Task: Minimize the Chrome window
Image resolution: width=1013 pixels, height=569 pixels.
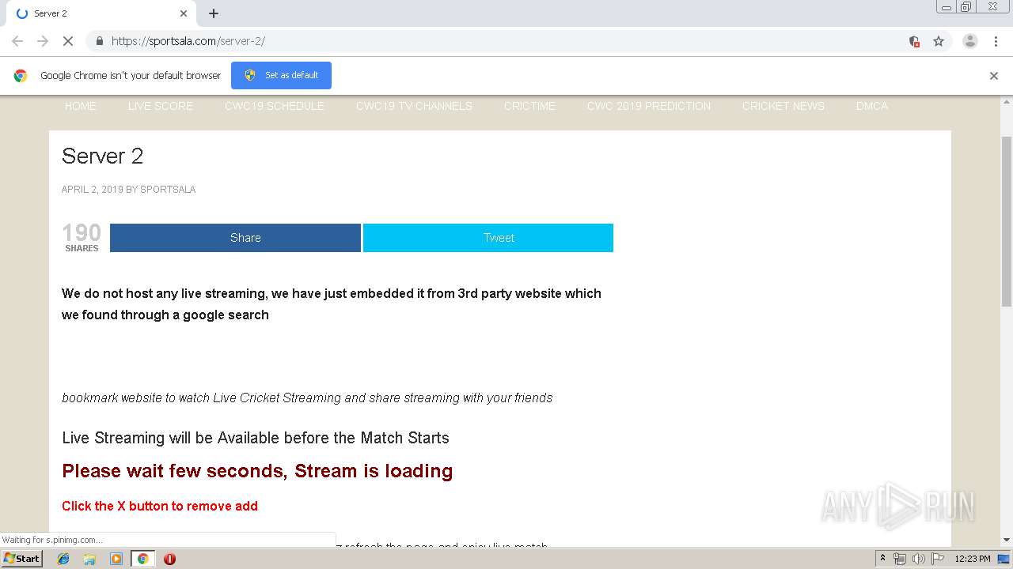Action: pyautogui.click(x=947, y=6)
